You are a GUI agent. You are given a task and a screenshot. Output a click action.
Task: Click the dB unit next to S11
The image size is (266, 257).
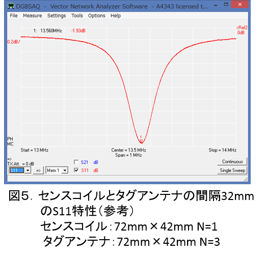point(96,170)
